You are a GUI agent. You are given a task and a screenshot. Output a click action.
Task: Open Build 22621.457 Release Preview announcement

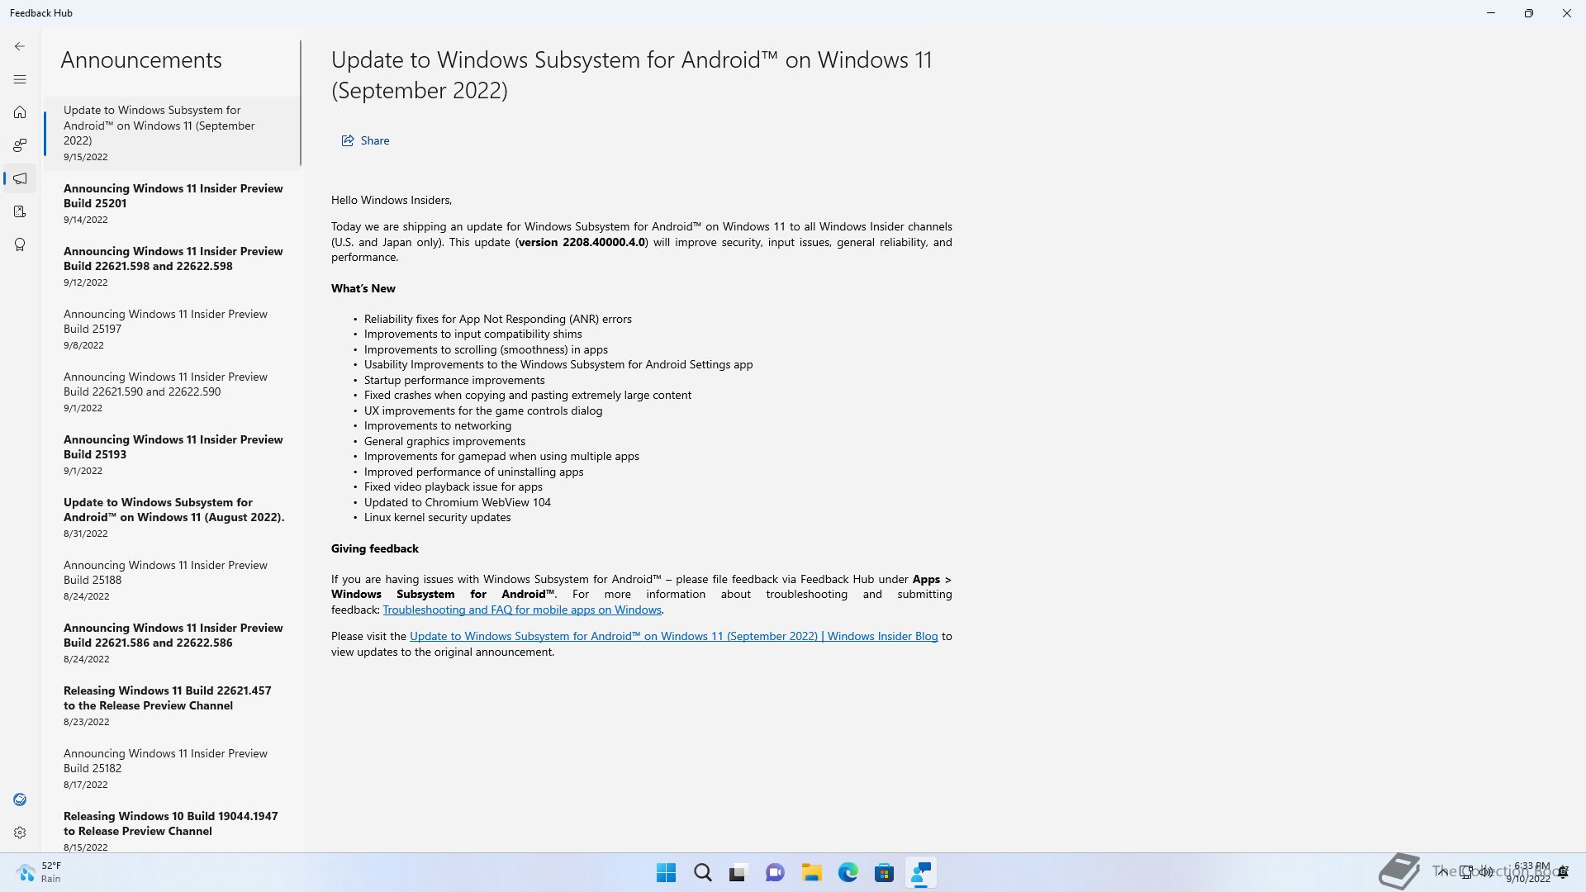pos(173,705)
